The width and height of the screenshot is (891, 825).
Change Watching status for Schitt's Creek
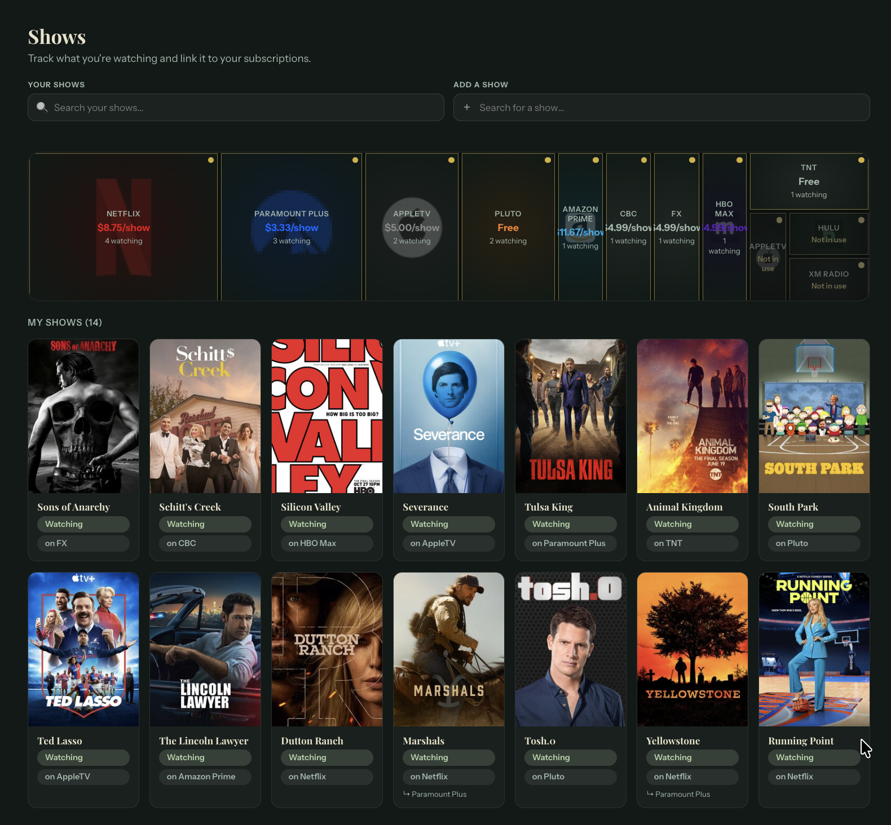click(205, 524)
